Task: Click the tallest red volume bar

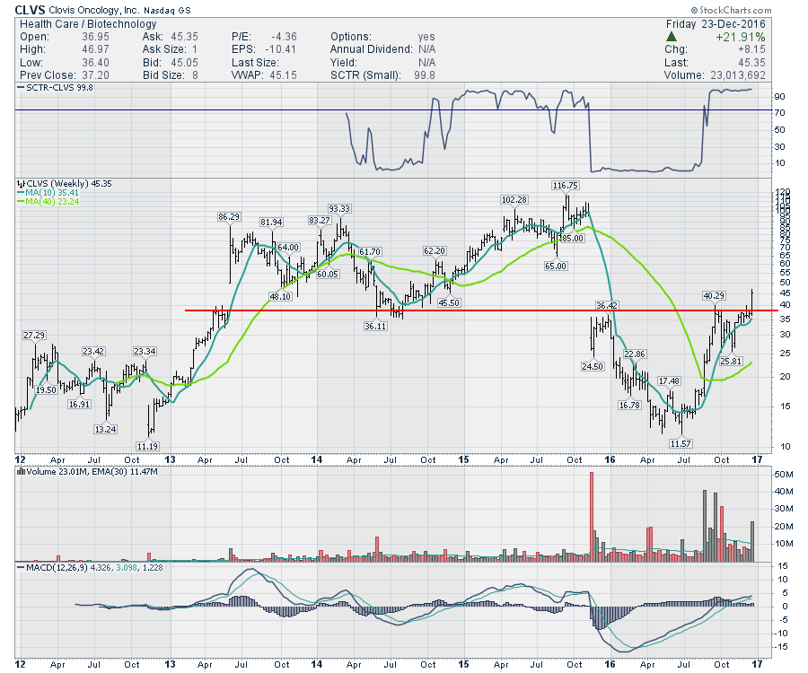Action: pos(592,517)
